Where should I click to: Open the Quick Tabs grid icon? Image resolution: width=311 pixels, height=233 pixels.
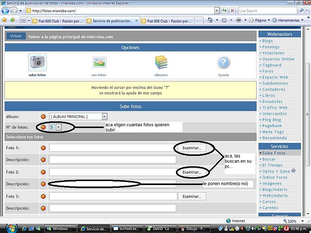pyautogui.click(x=23, y=20)
